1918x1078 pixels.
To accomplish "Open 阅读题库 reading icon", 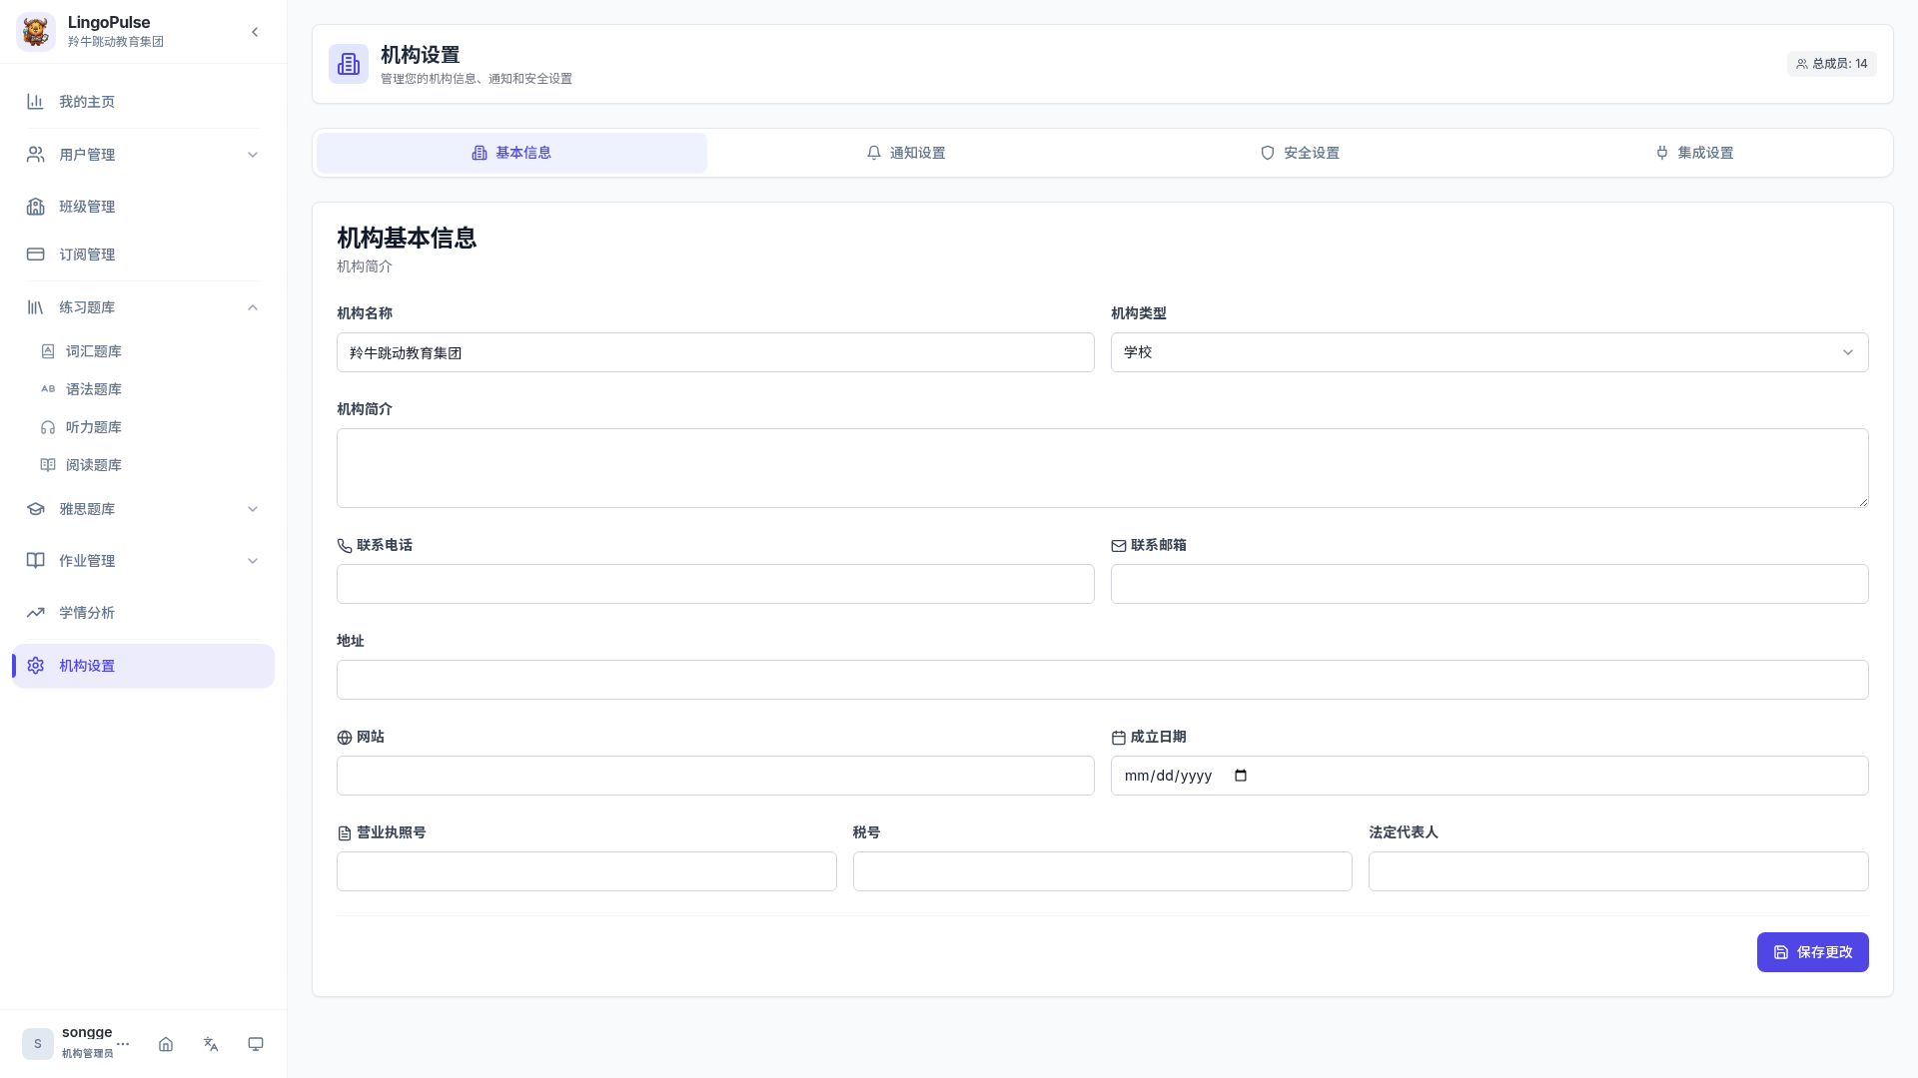I will pyautogui.click(x=48, y=464).
